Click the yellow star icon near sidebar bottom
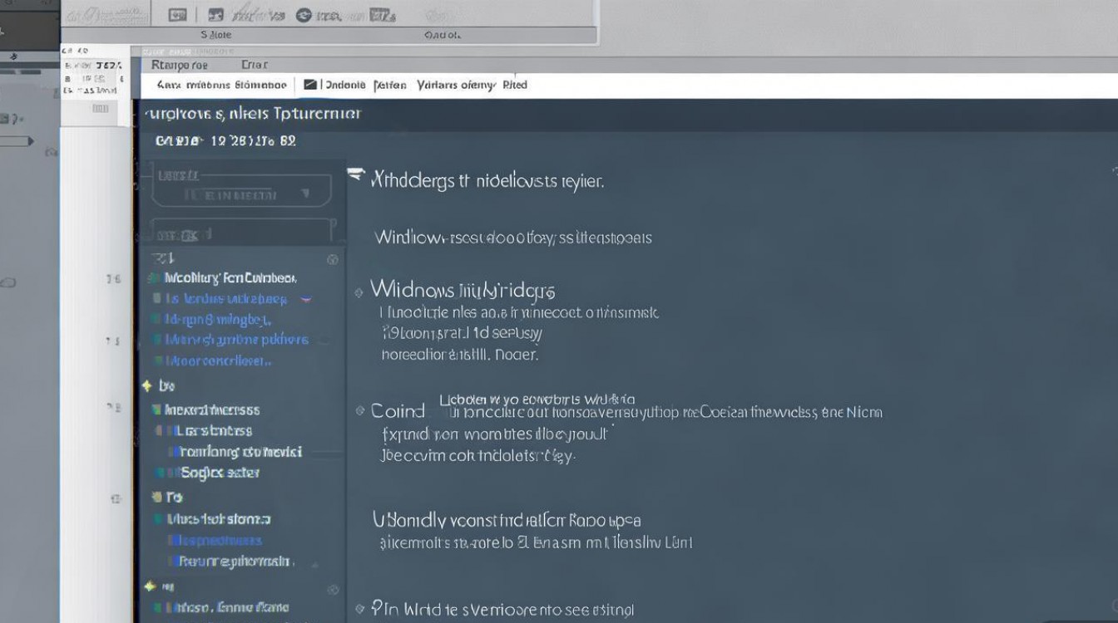 150,586
